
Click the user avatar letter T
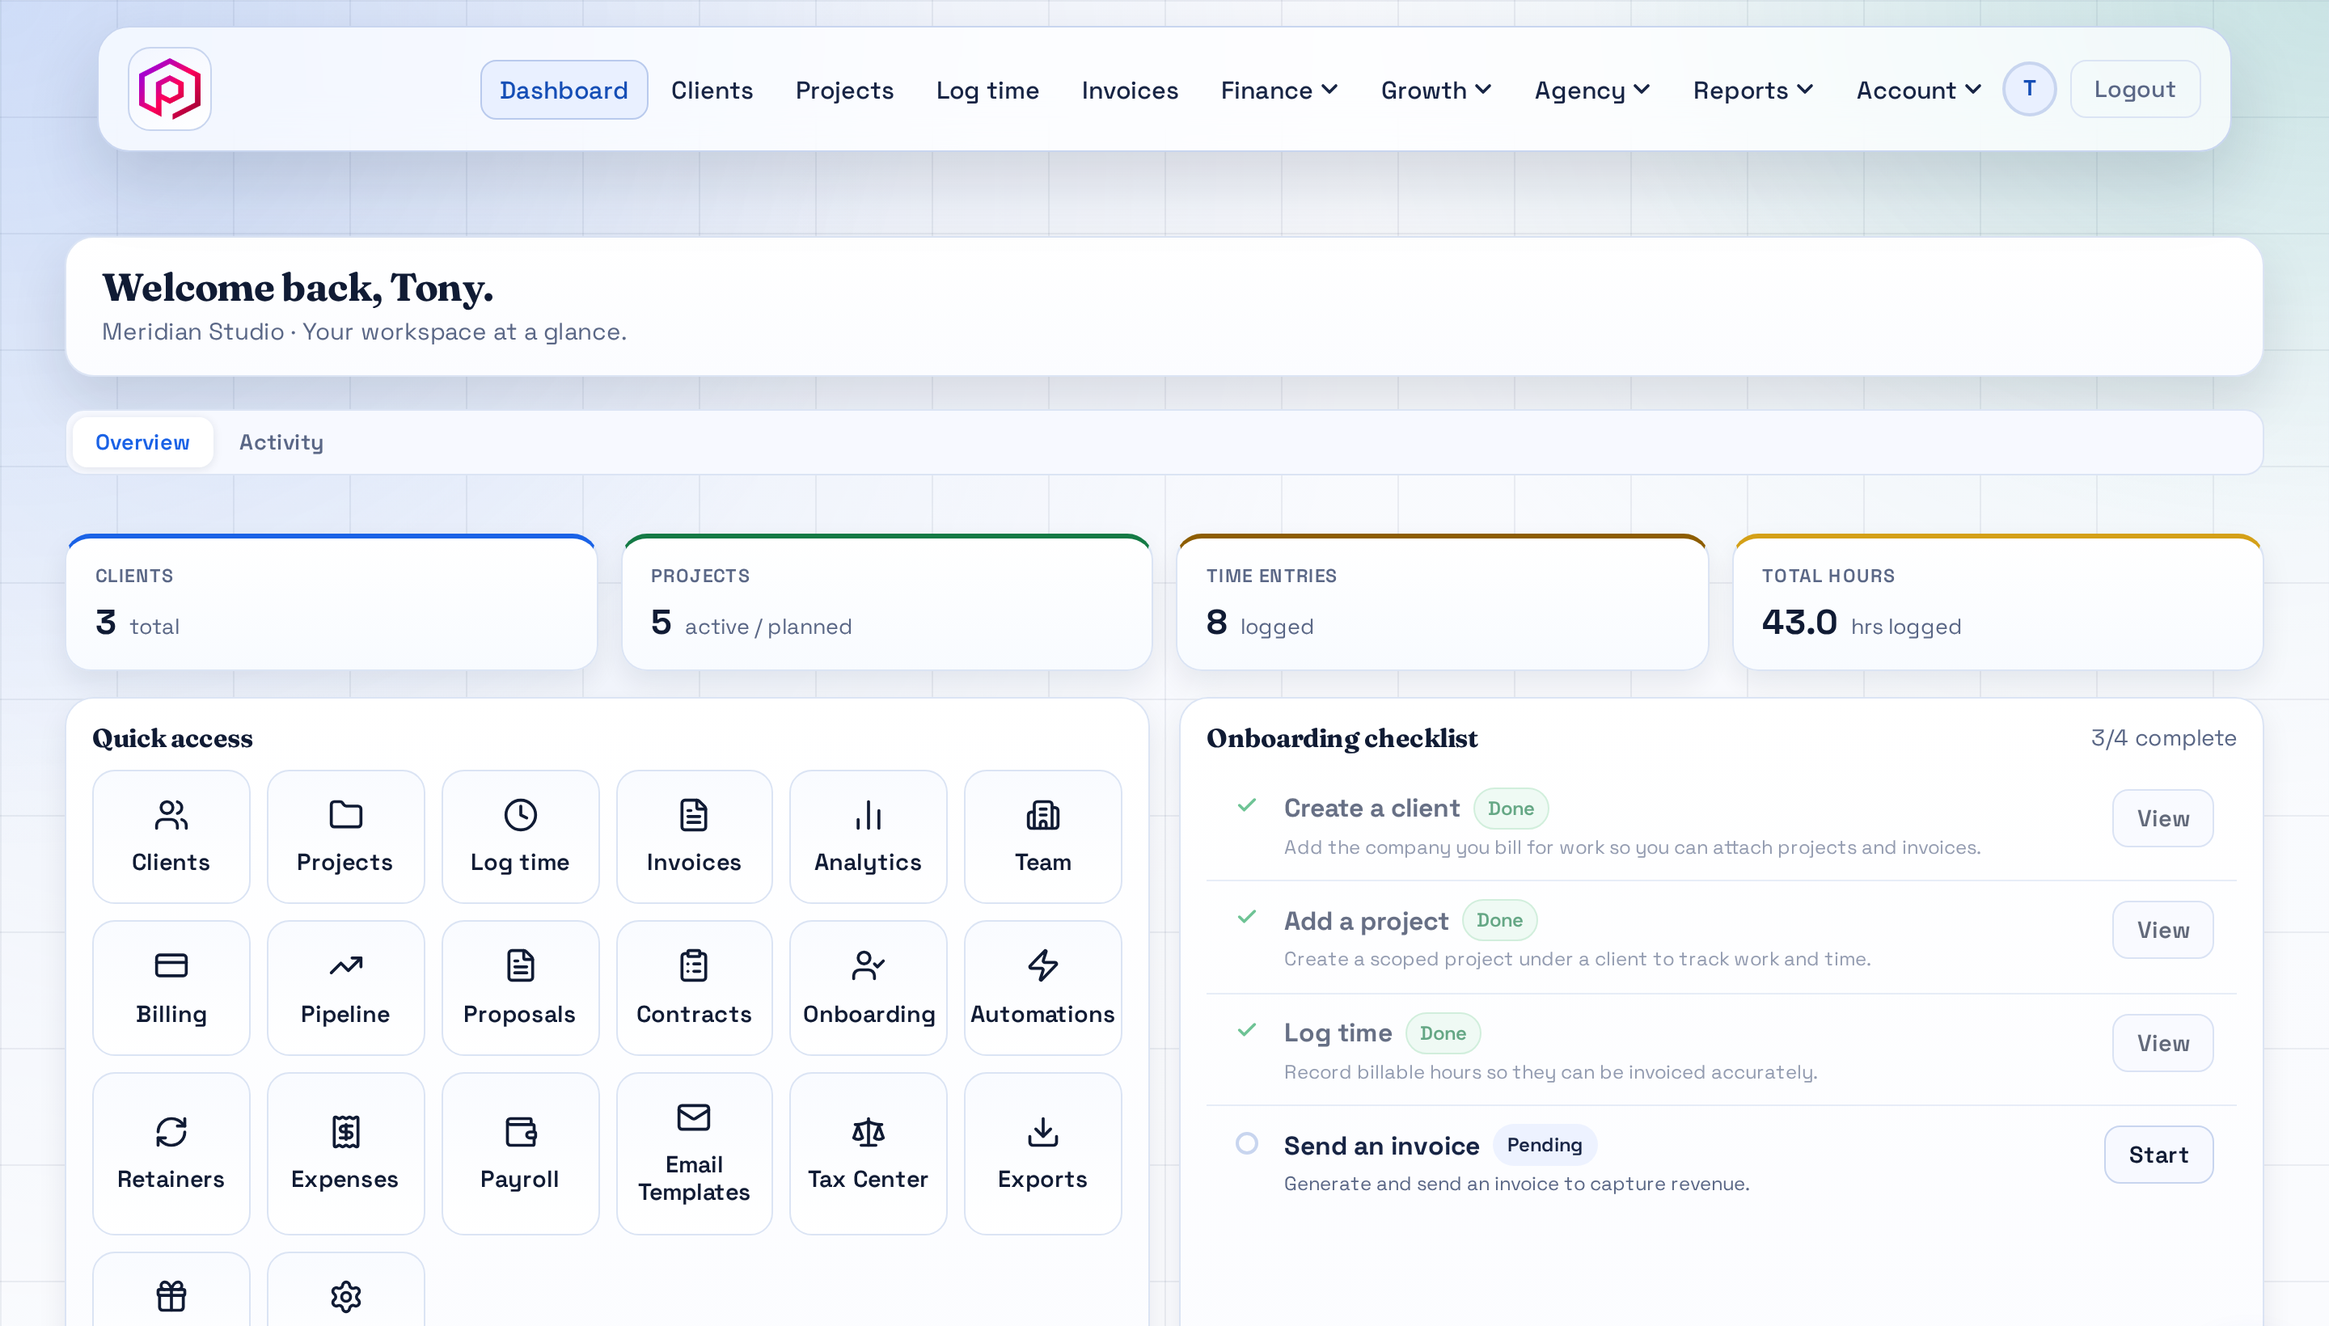[2028, 89]
